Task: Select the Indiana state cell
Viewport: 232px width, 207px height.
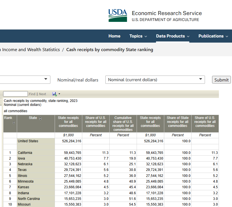Action: click(36, 193)
